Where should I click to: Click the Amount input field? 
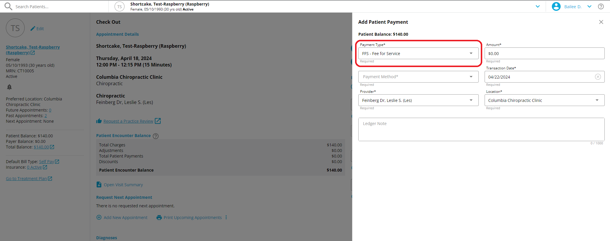(x=545, y=53)
